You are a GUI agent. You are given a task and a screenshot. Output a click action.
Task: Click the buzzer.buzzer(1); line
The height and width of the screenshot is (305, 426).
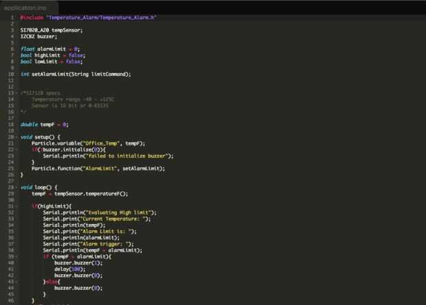tap(78, 263)
